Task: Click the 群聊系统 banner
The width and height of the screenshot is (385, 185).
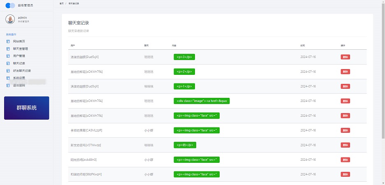Action: click(x=27, y=108)
